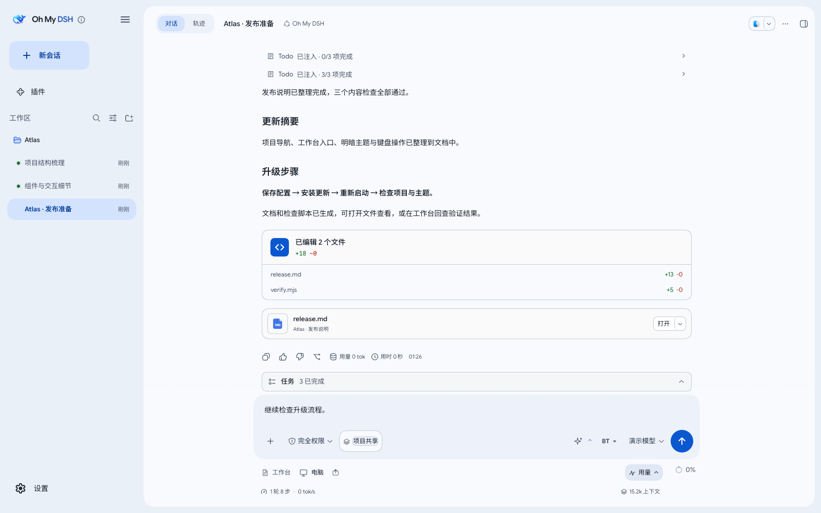The width and height of the screenshot is (821, 513).
Task: Add a new folder to the workspace
Action: pos(129,118)
